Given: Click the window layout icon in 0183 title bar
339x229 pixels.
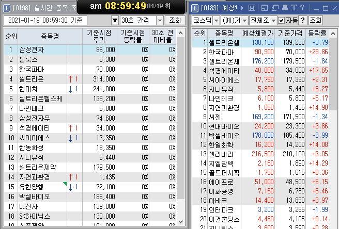Looking at the screenshot, I should pyautogui.click(x=265, y=8).
